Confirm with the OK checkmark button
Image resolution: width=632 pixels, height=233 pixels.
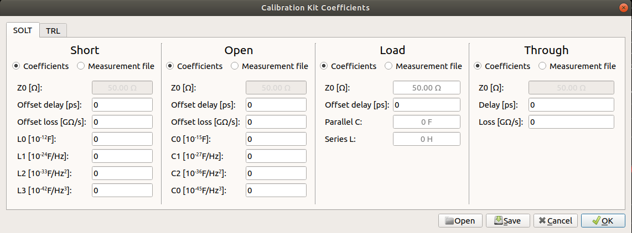pos(602,221)
